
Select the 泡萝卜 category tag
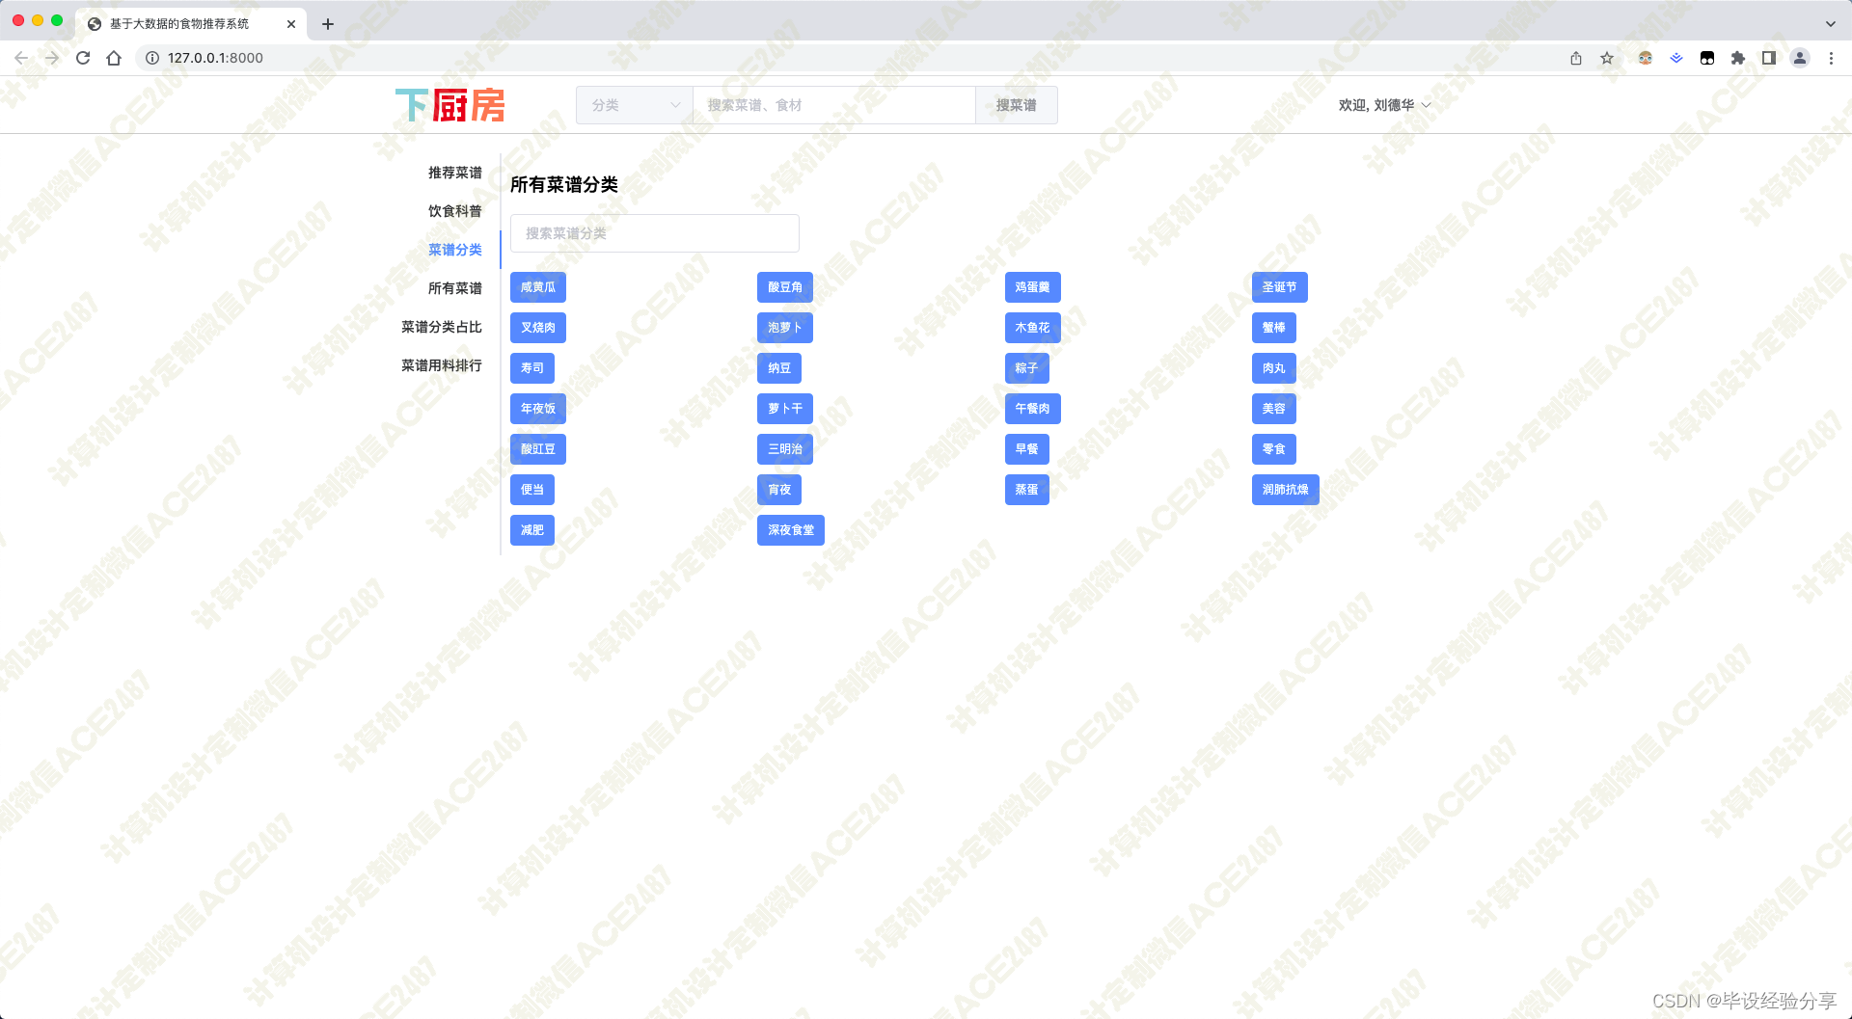(x=785, y=328)
